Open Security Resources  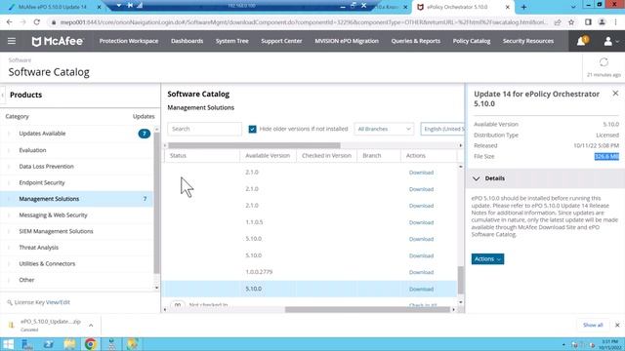point(527,41)
